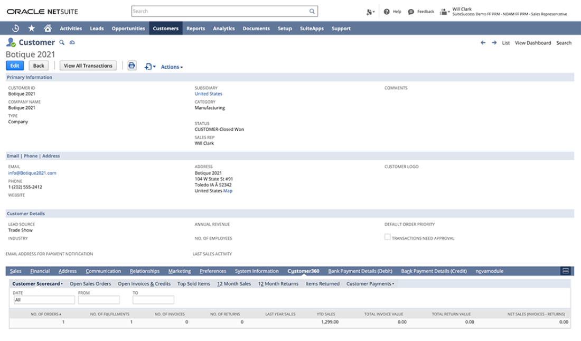
Task: Go to Home via house icon
Action: (x=48, y=29)
